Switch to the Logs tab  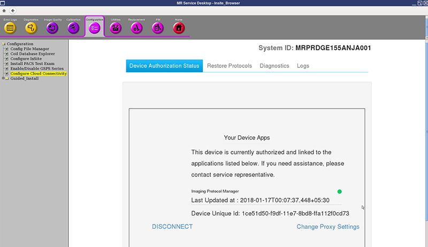[x=303, y=66]
